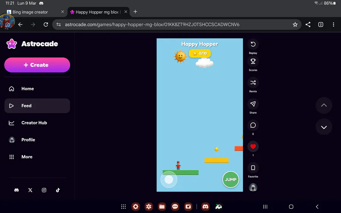
Task: Reload the page
Action: (46, 25)
